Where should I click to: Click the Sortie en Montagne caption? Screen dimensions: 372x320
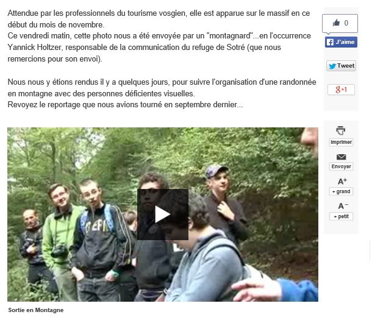(x=36, y=310)
